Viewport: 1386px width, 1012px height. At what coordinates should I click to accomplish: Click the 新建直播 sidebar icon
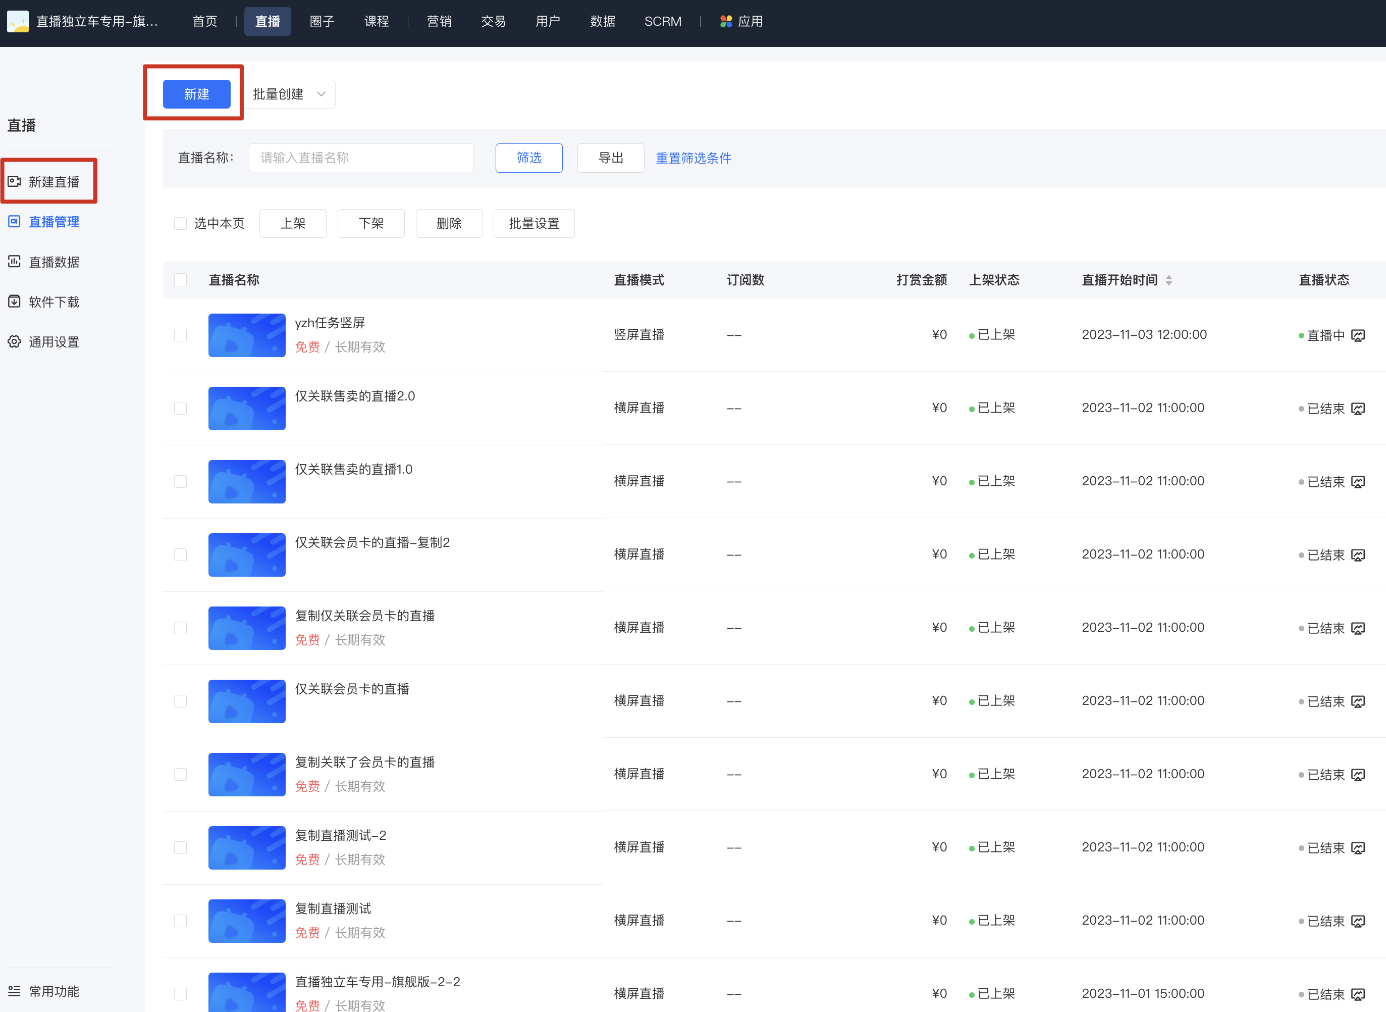pos(14,181)
